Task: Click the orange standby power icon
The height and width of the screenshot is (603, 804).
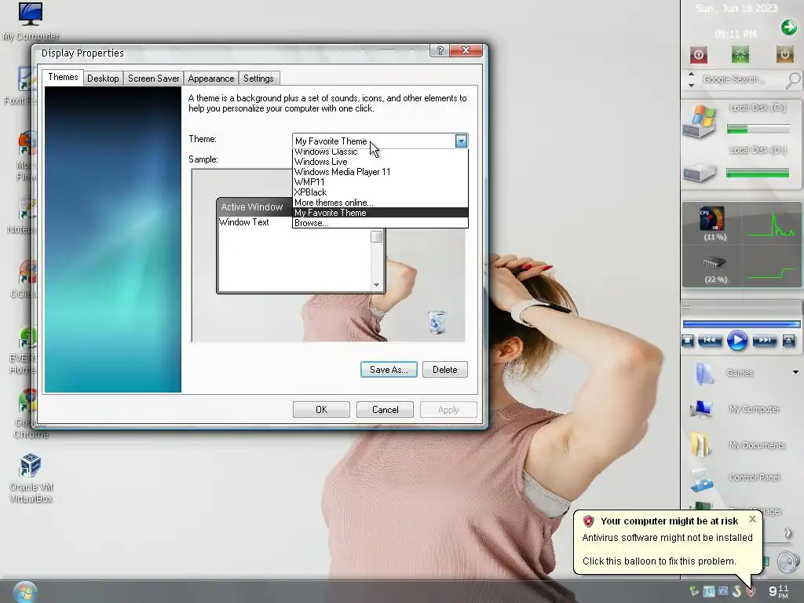Action: point(784,54)
